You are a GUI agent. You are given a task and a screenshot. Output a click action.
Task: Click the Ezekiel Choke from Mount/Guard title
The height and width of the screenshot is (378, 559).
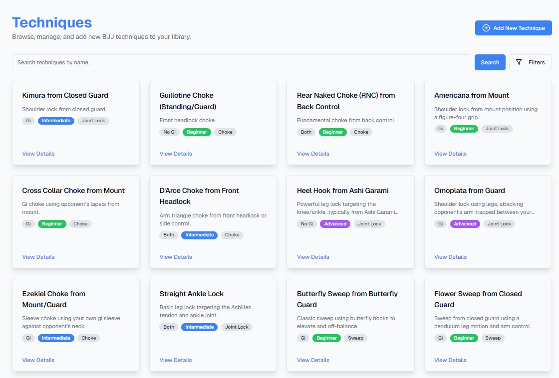(x=54, y=299)
